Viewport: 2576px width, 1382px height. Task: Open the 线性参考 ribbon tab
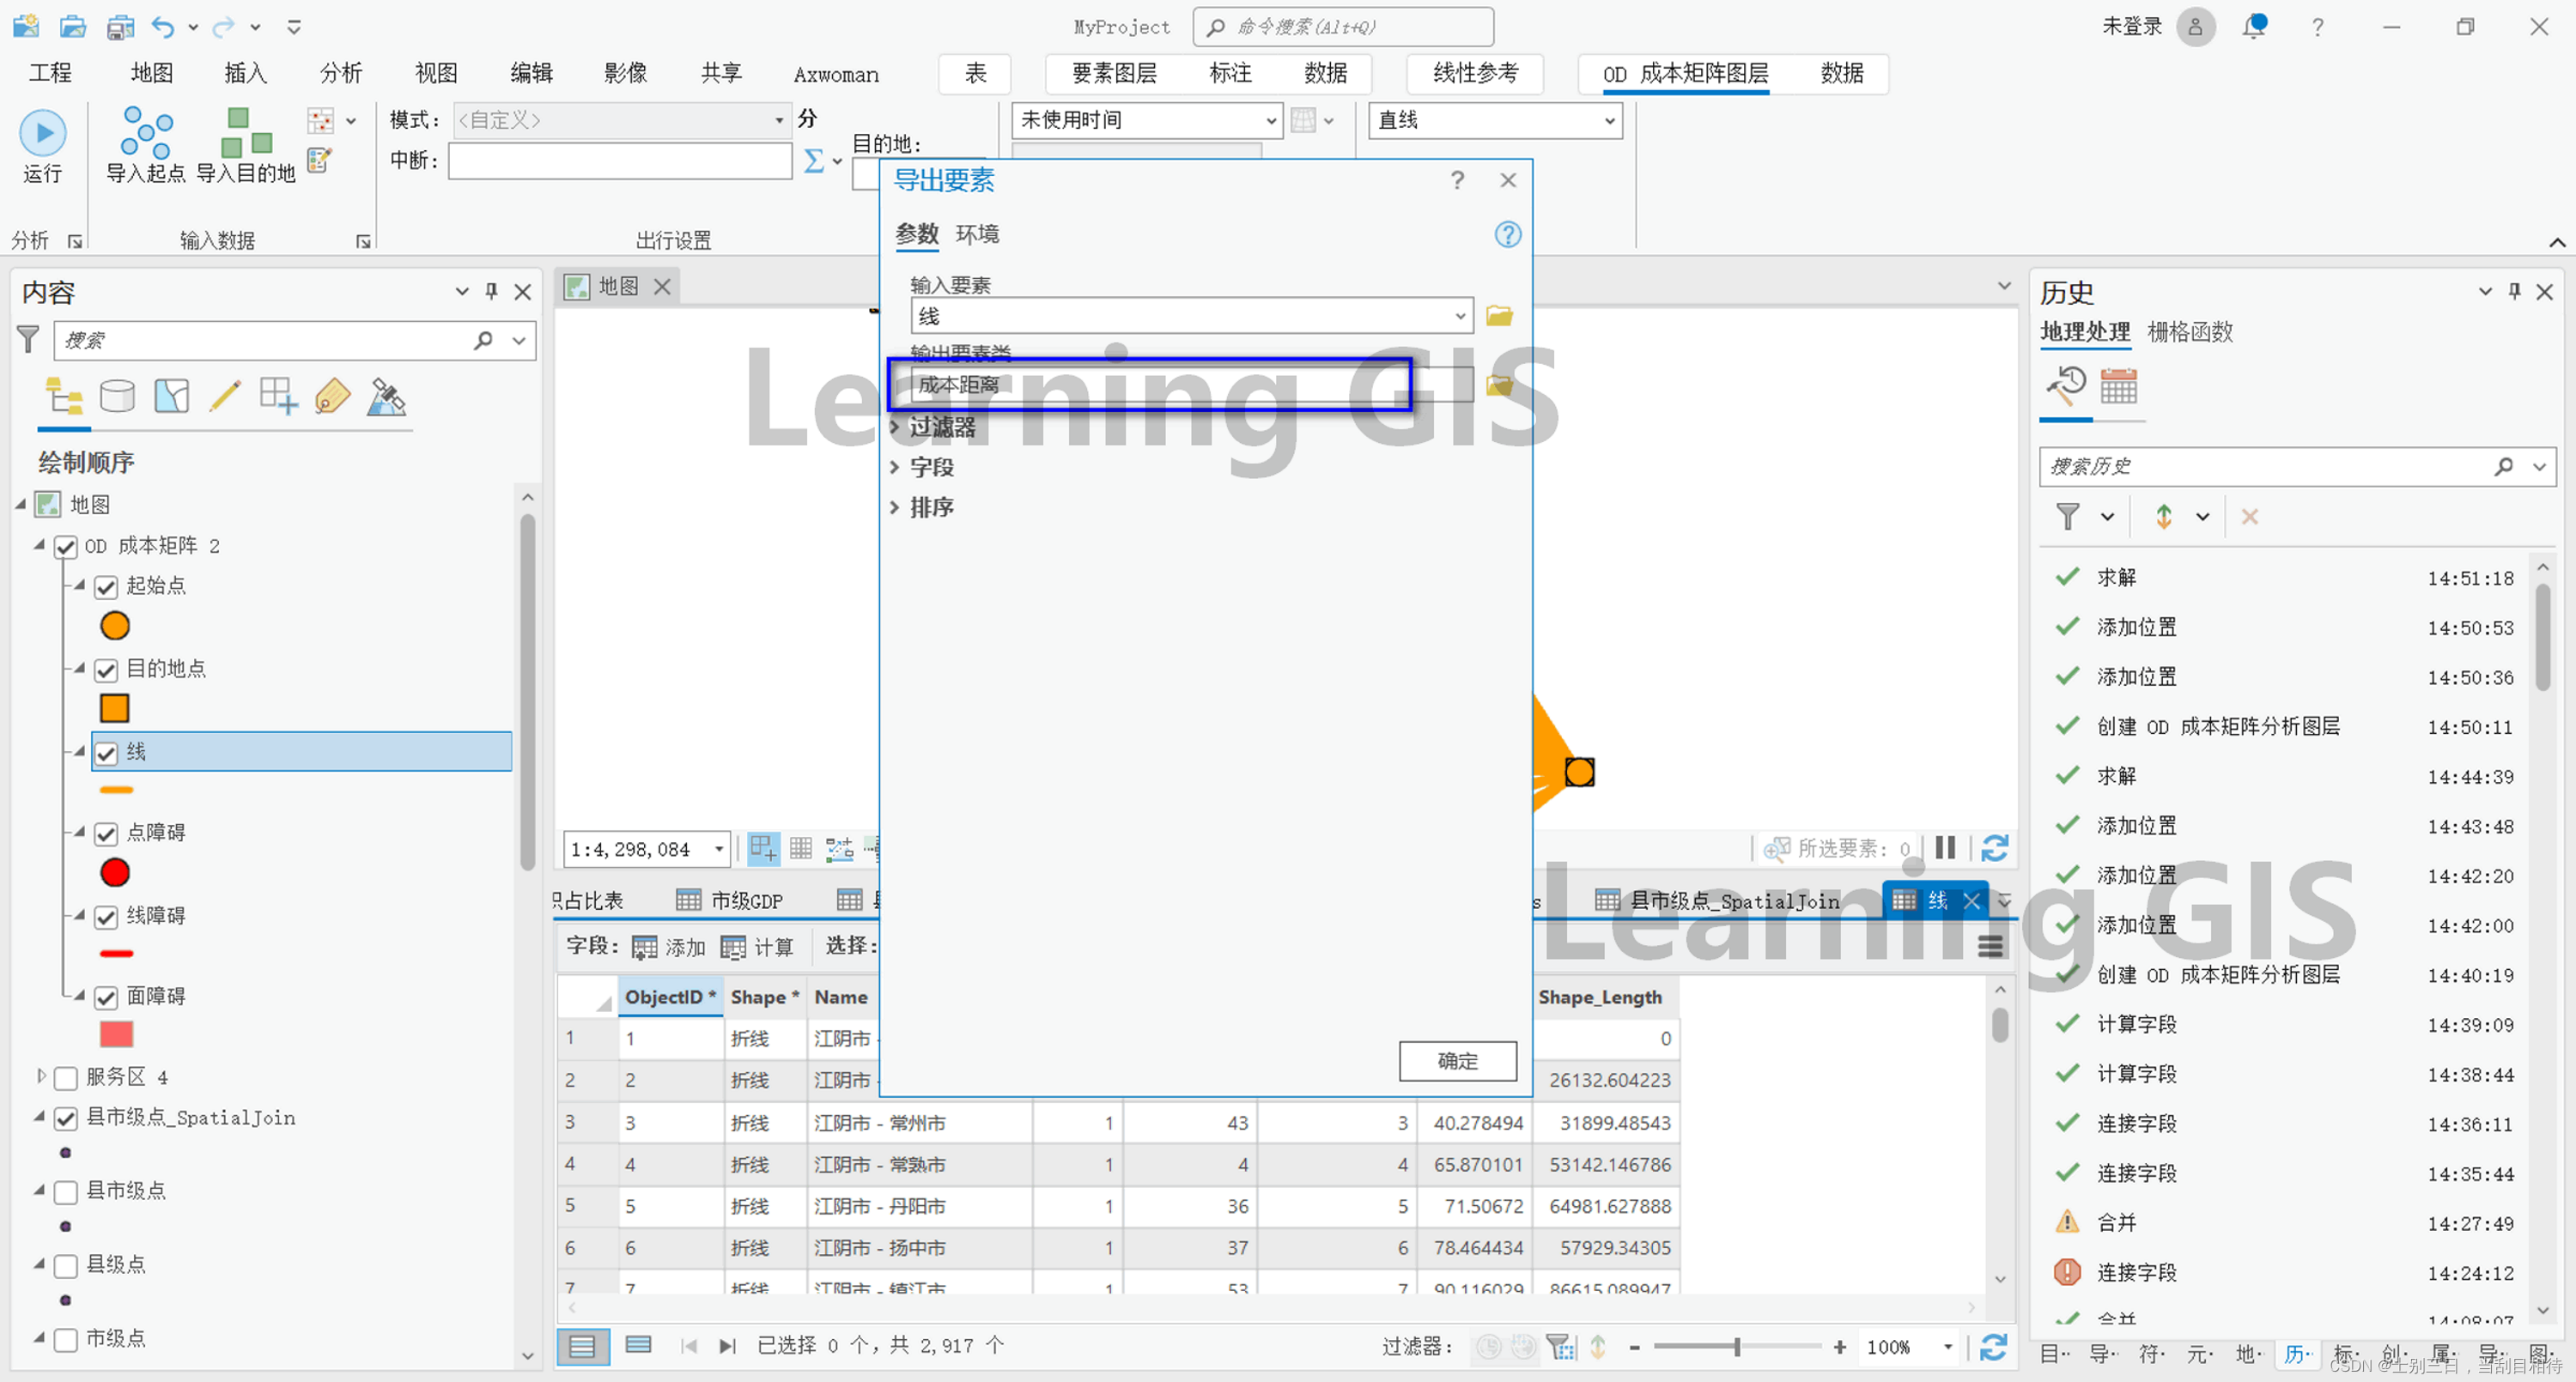(x=1475, y=73)
